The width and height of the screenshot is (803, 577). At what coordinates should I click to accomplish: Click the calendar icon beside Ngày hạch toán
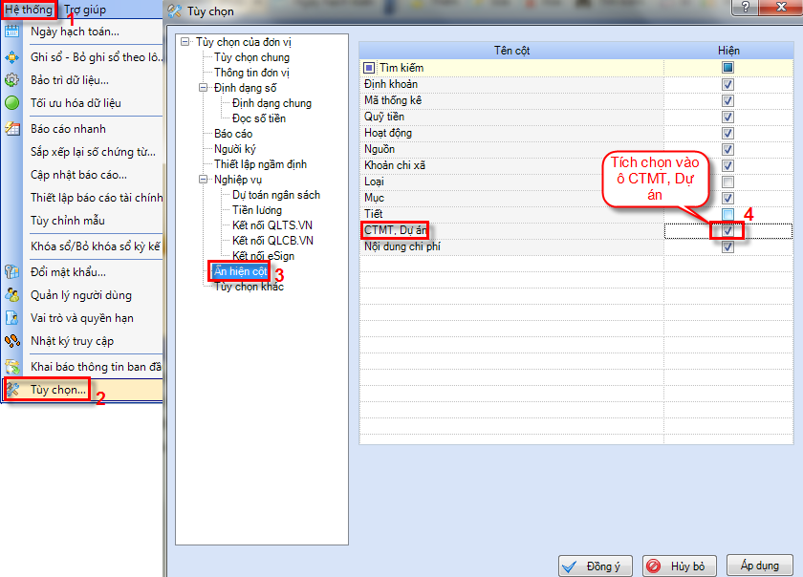[x=11, y=32]
